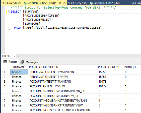The height and width of the screenshot is (113, 141).
Task: Open the 100 % zoom dropdown
Action: (15, 56)
